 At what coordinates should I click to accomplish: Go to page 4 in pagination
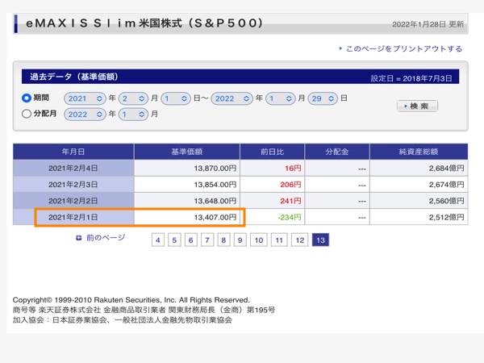[158, 240]
